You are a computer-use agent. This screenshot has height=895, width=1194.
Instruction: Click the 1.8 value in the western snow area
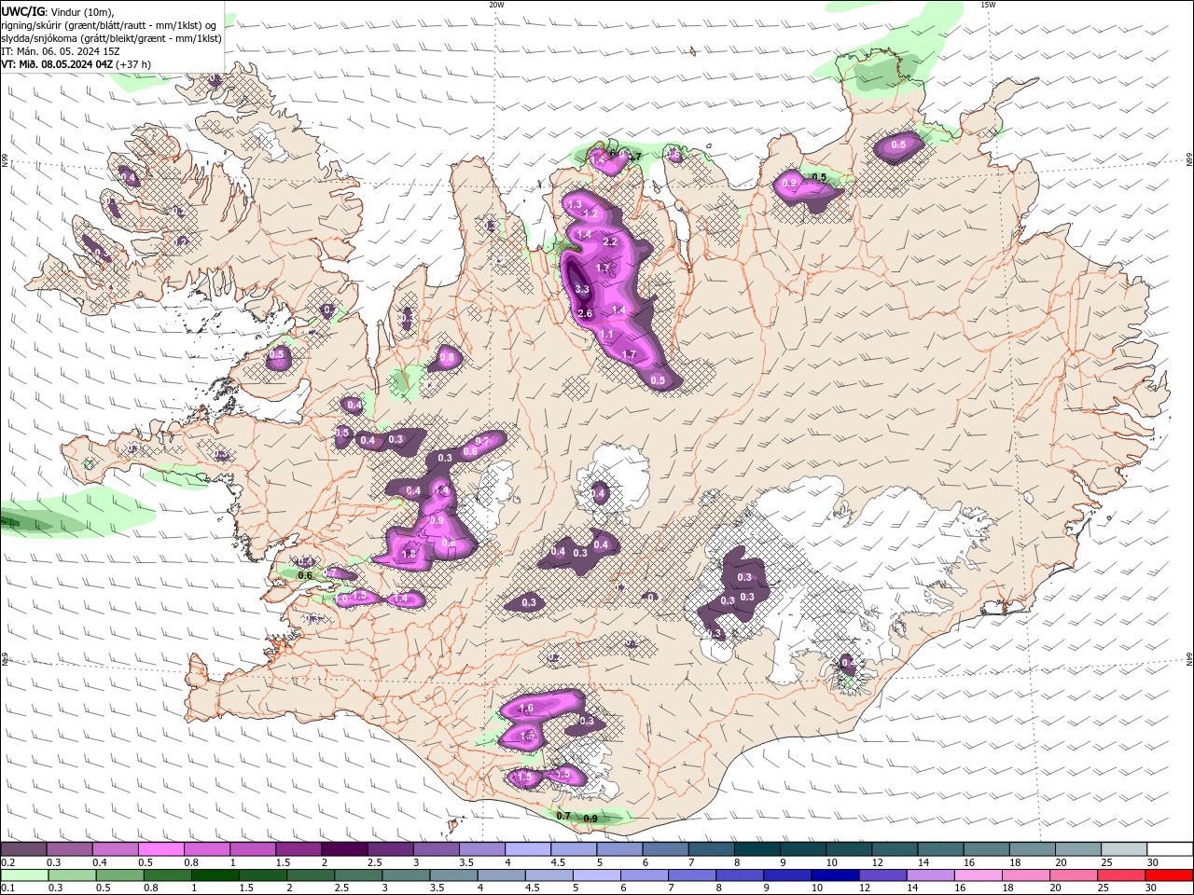click(409, 554)
